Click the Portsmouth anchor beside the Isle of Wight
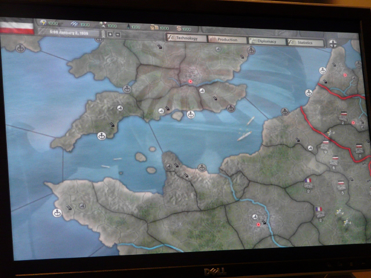Viewport: 371px width, 278px height. pyautogui.click(x=191, y=115)
